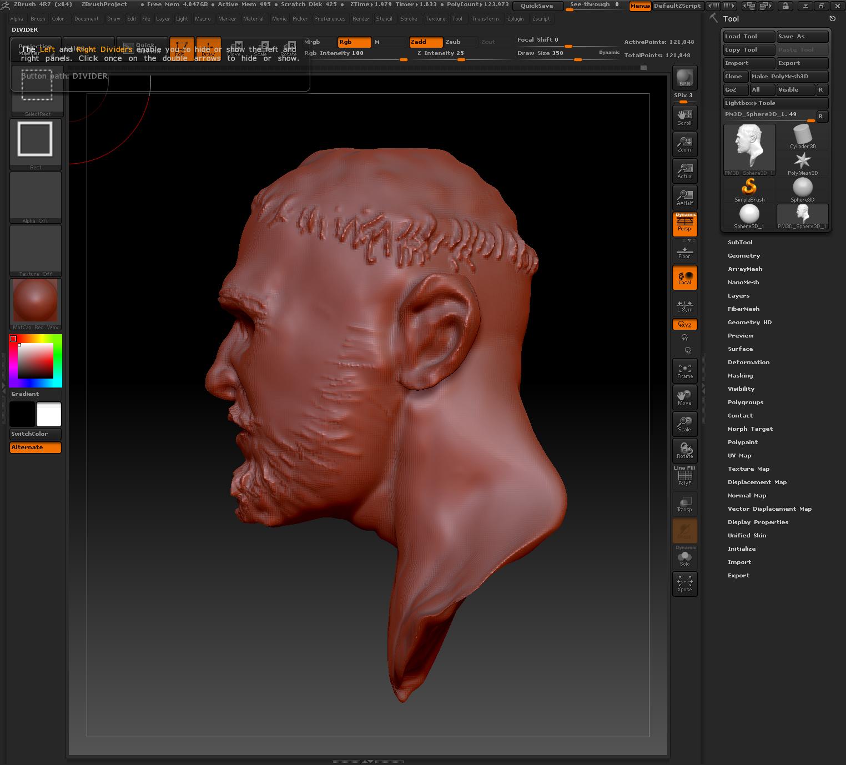The image size is (846, 765).
Task: Select the Scroll canvas icon
Action: (684, 117)
